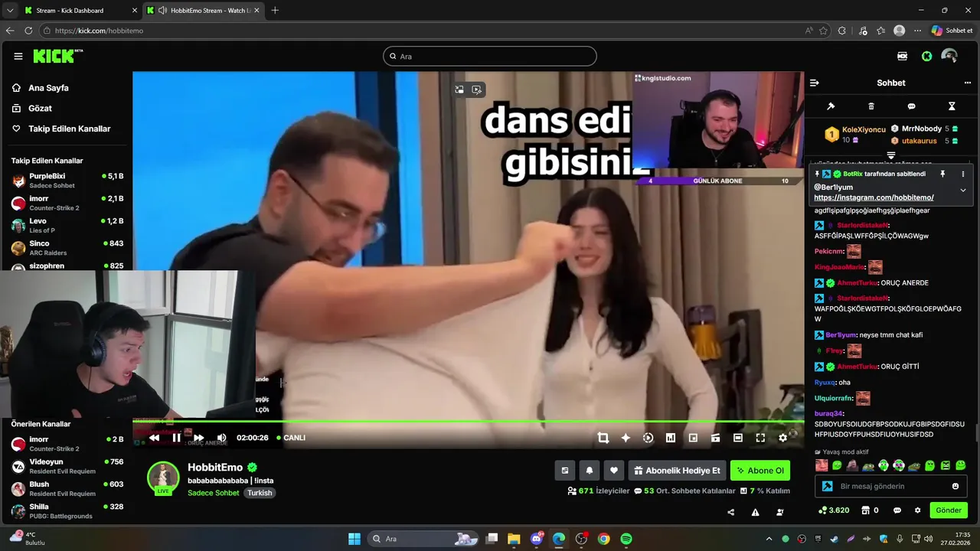The image size is (980, 551).
Task: Click the Turkish language tag
Action: click(x=260, y=493)
